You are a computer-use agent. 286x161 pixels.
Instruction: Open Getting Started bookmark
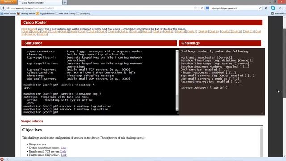(26, 13)
